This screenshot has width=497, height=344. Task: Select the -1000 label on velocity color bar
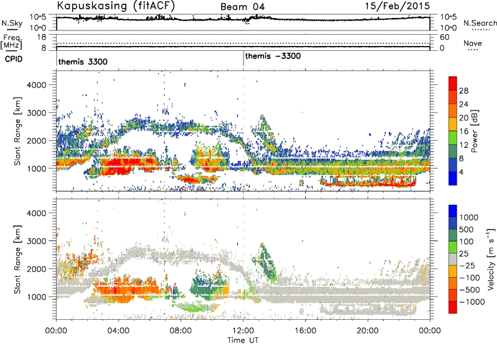[x=472, y=302]
